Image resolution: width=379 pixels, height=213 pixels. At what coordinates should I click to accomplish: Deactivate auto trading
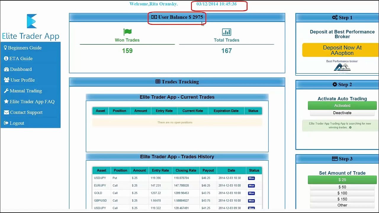342,113
